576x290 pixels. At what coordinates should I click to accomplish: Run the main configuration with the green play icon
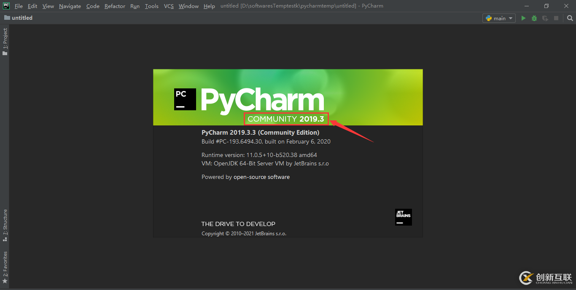pyautogui.click(x=523, y=18)
